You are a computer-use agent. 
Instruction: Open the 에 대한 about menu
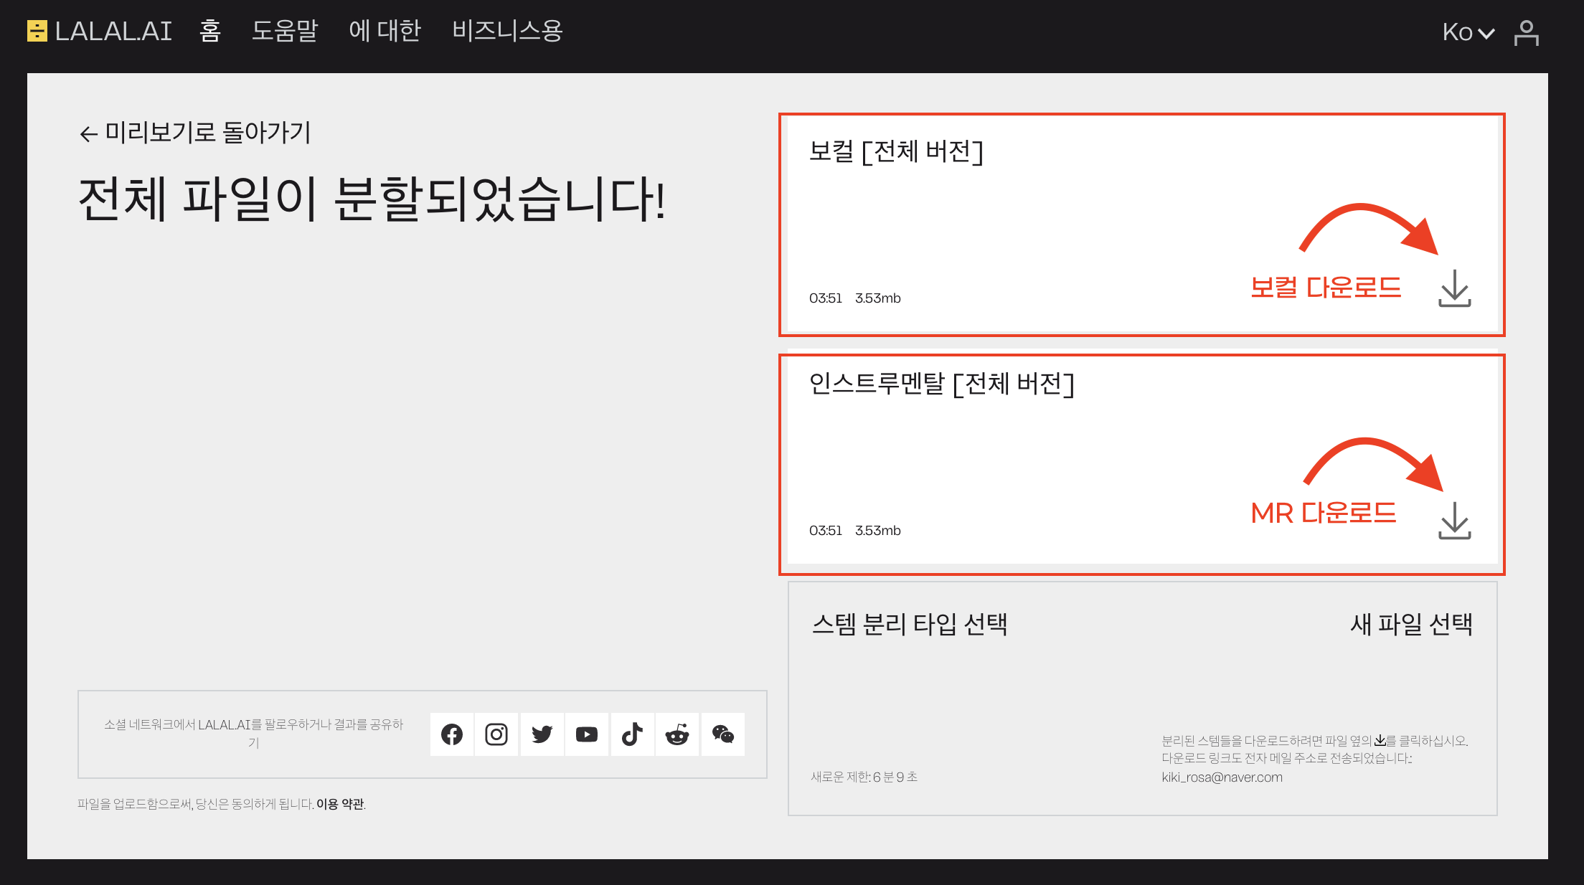[x=385, y=31]
